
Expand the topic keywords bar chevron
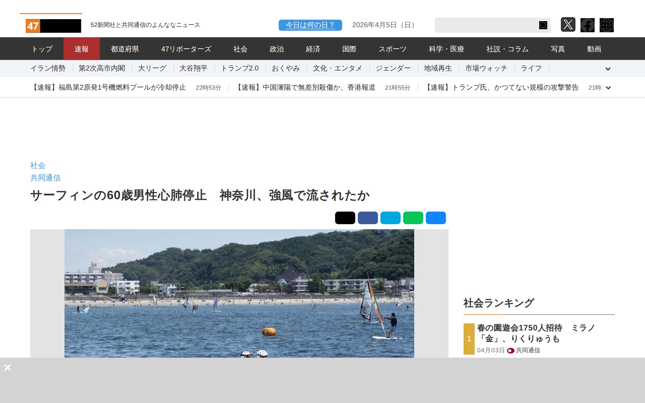(608, 69)
